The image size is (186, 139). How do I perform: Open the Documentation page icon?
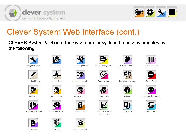[x=33, y=123]
